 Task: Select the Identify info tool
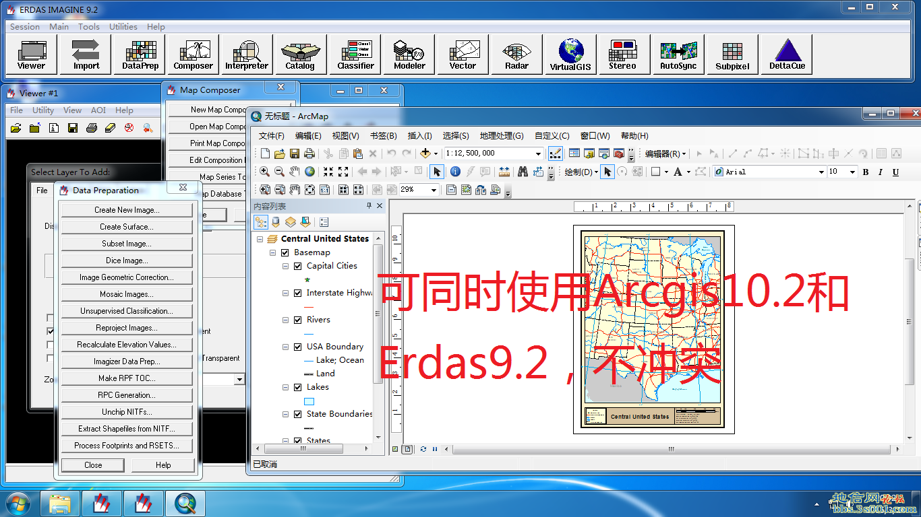click(455, 172)
